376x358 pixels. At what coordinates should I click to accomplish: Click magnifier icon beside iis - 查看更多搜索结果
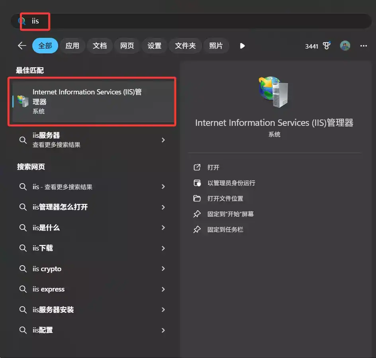[x=23, y=186]
